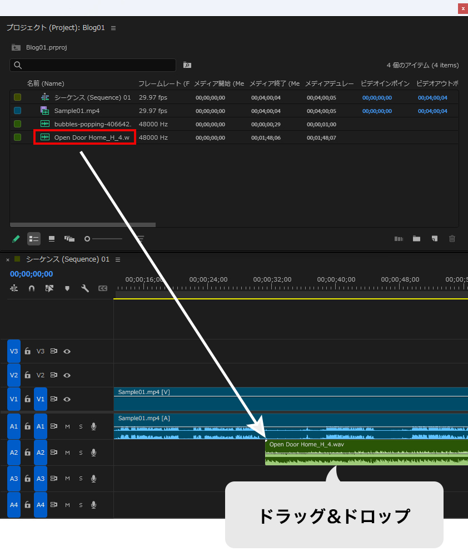Open Project panel hamburger menu
The width and height of the screenshot is (468, 551).
pyautogui.click(x=113, y=28)
